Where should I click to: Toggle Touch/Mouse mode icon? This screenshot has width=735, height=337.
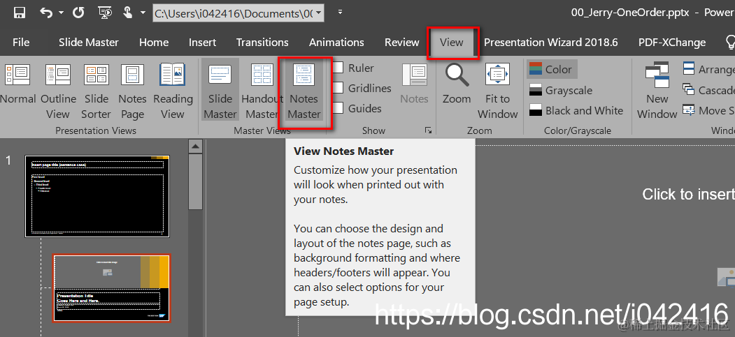click(x=127, y=13)
